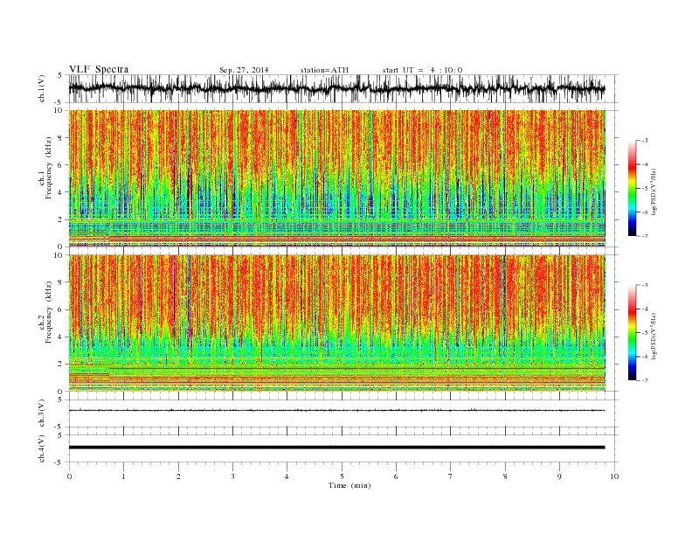
Task: Click the 'start UT = 4:10:0' text
Action: (x=422, y=70)
